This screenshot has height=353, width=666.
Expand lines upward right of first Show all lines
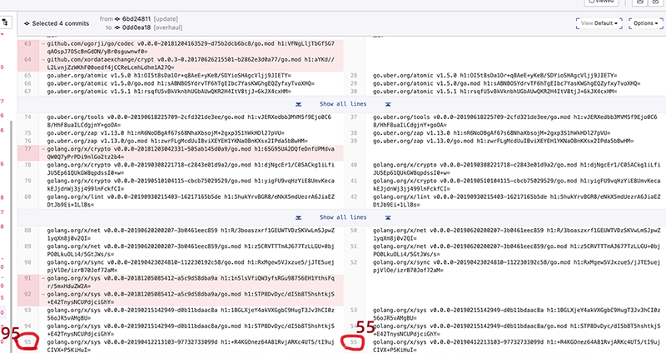[x=388, y=104]
